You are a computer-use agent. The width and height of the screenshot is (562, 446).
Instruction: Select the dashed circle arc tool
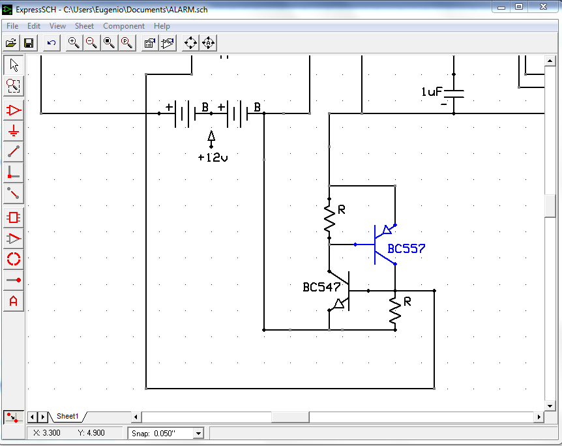(14, 260)
